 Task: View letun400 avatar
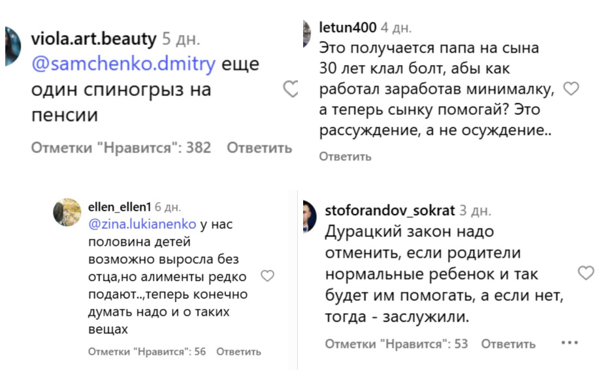pyautogui.click(x=306, y=33)
